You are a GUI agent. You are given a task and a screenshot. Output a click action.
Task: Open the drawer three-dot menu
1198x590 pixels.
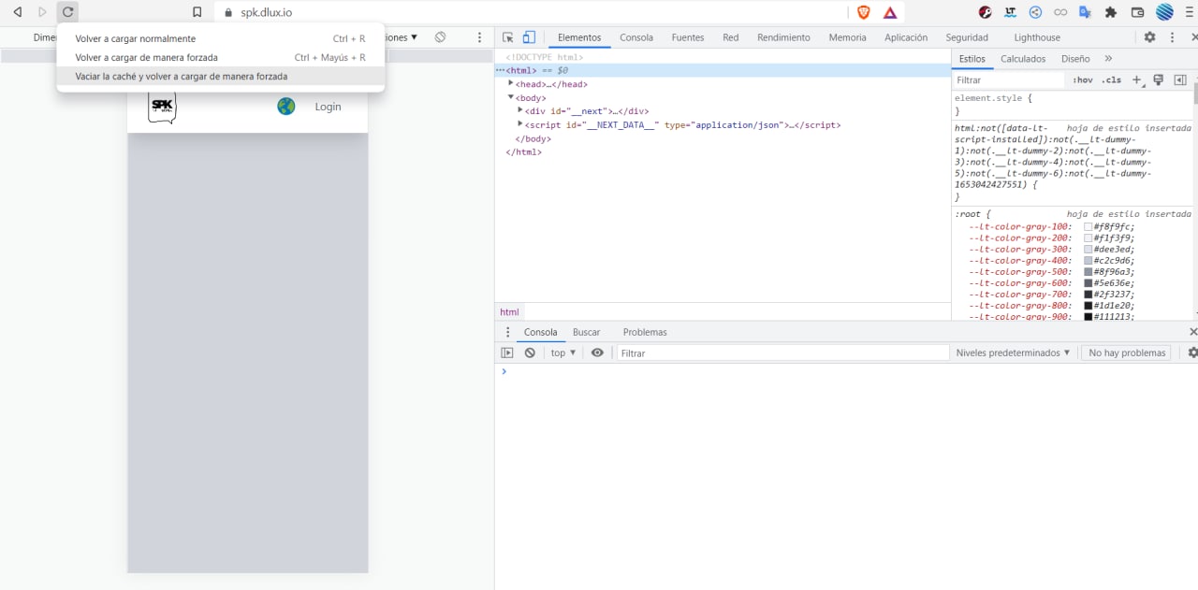coord(508,332)
